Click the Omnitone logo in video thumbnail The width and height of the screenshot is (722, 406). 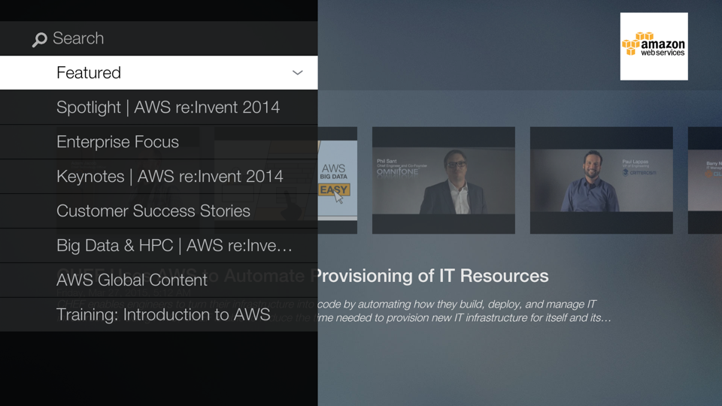pyautogui.click(x=396, y=172)
